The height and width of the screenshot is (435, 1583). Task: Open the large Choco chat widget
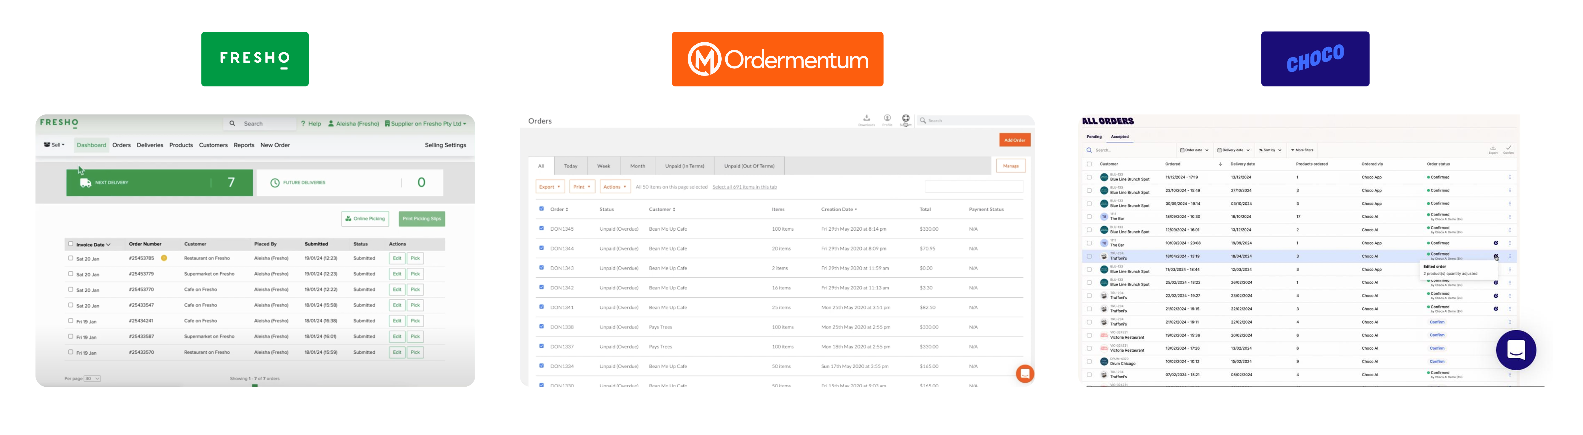click(x=1515, y=350)
